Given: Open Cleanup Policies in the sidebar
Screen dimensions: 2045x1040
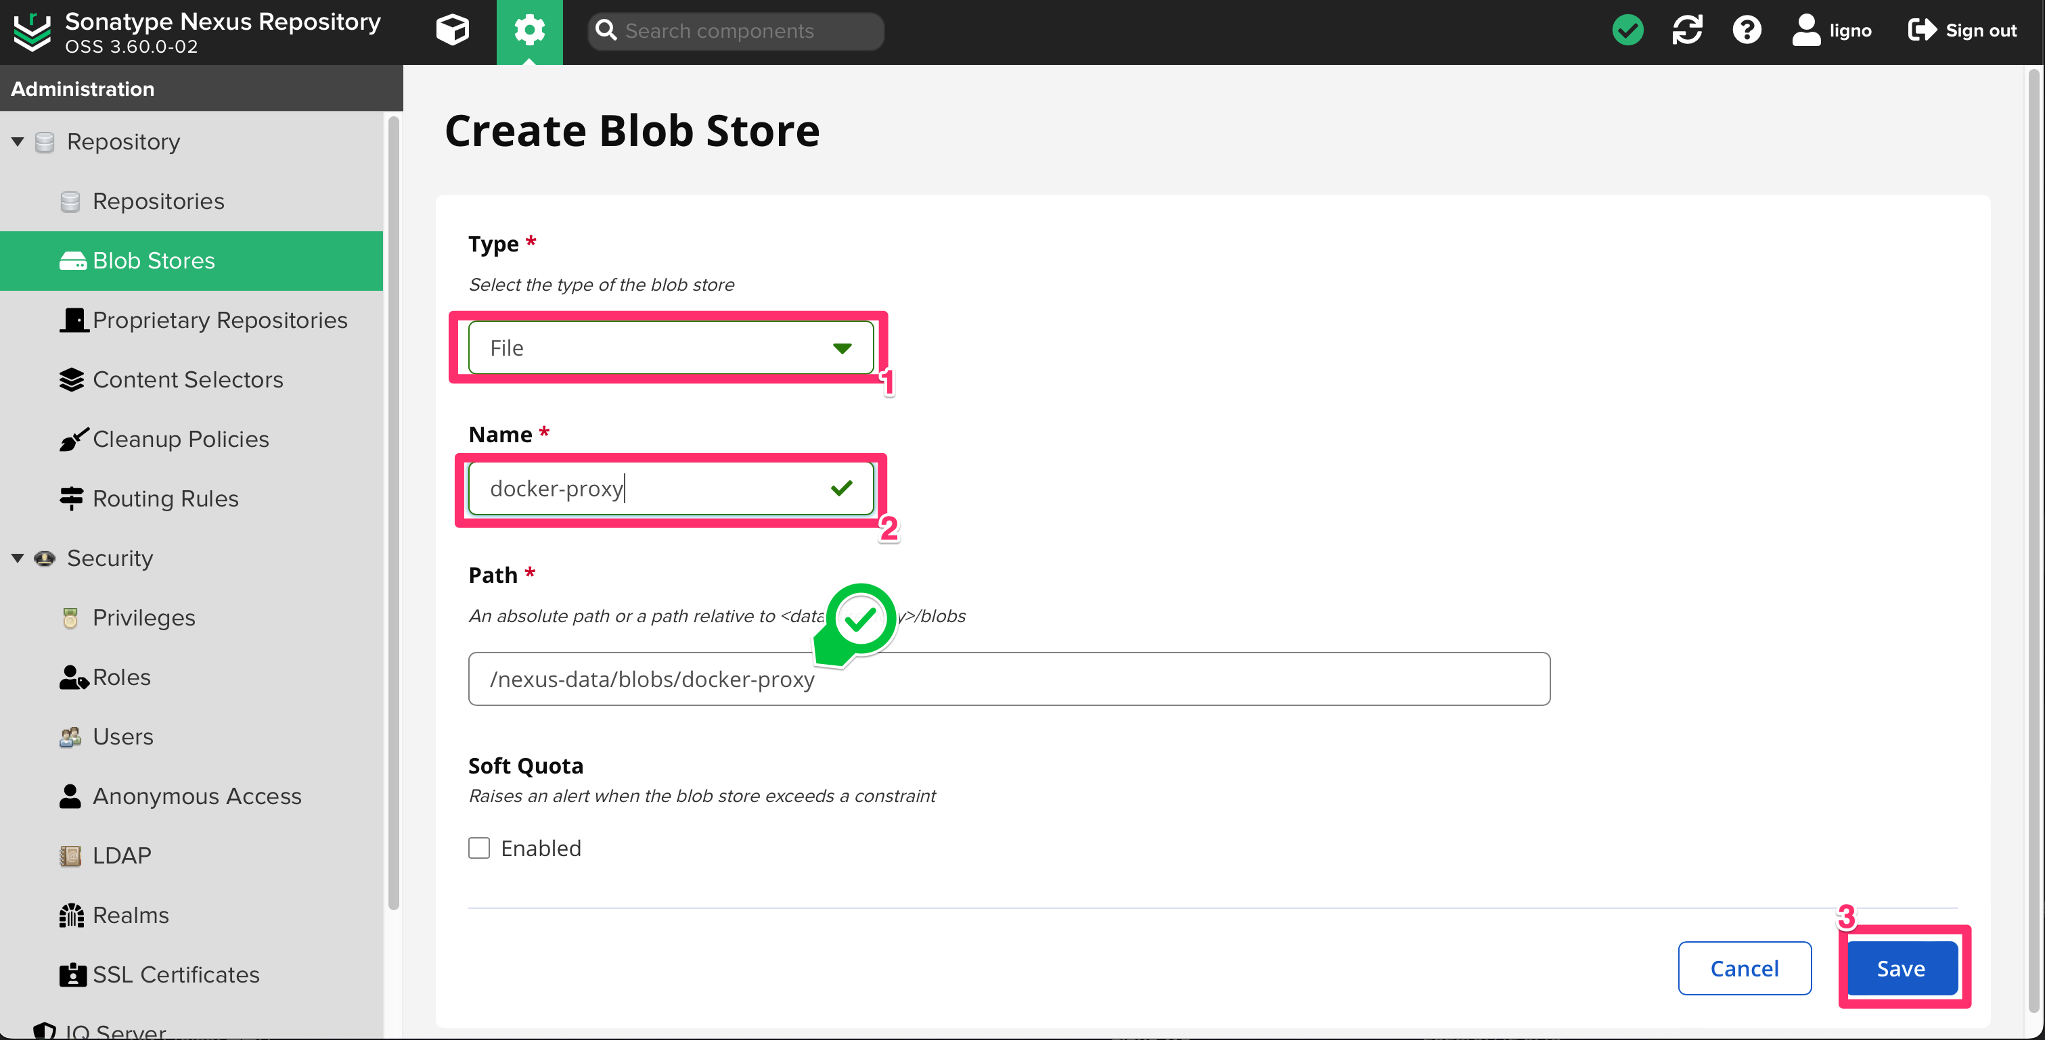Looking at the screenshot, I should (180, 439).
